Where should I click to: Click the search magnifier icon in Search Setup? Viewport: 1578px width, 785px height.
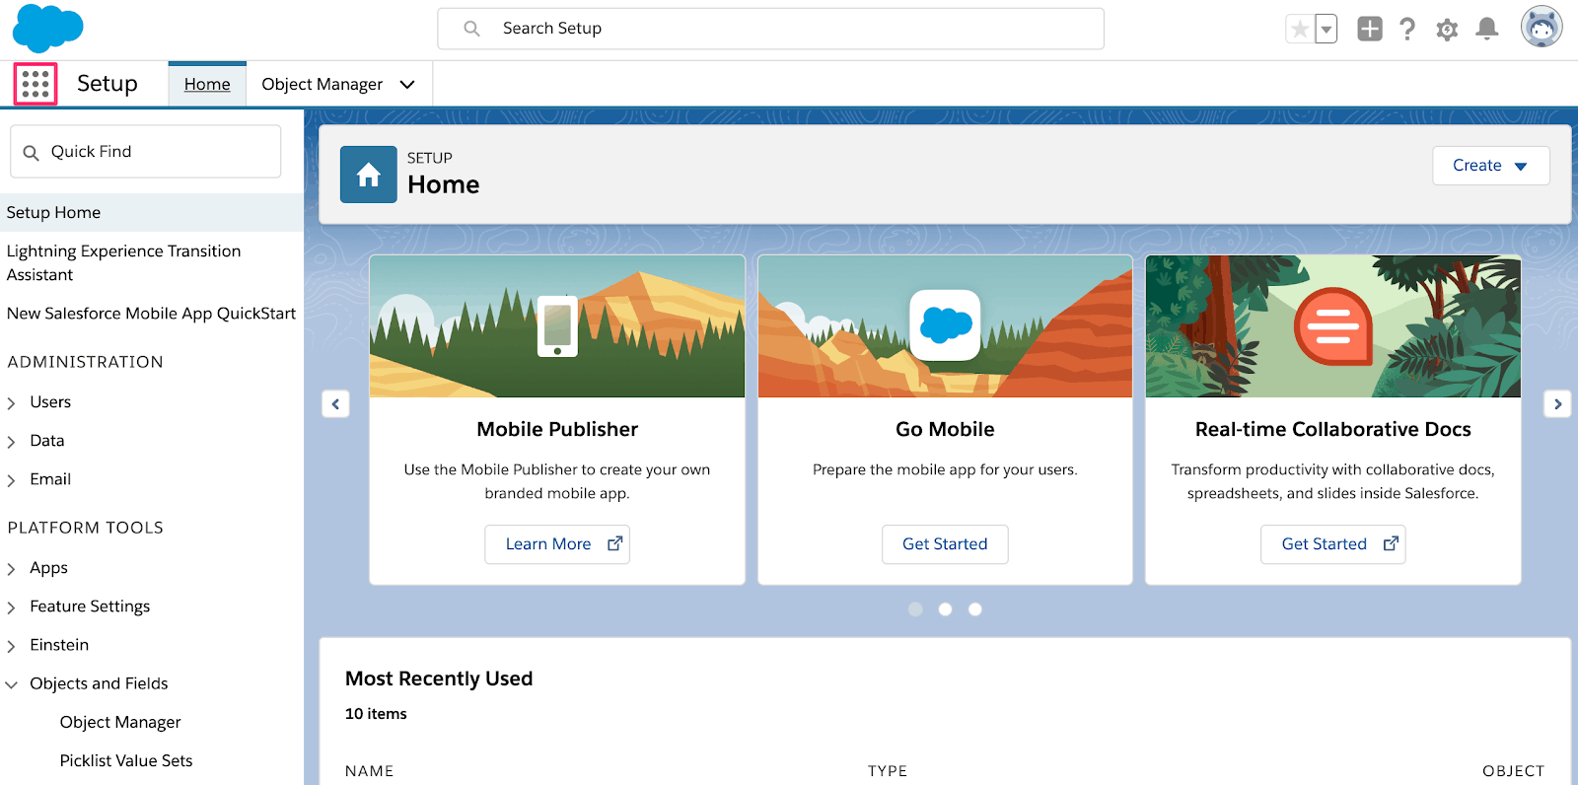[x=472, y=29]
